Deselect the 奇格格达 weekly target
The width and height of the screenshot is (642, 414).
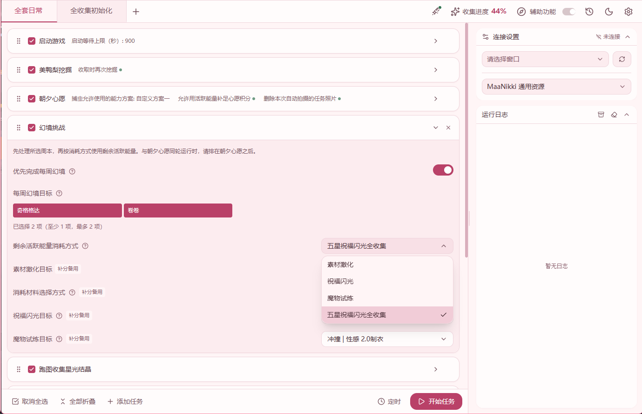click(68, 210)
